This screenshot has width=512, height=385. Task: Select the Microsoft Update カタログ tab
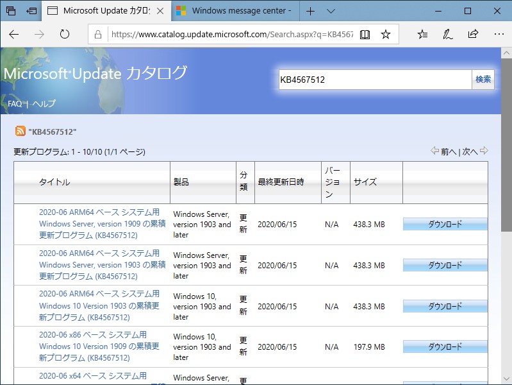click(x=106, y=11)
